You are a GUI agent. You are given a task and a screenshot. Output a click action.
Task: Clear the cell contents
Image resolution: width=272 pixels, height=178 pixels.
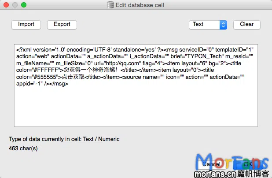pos(246,25)
